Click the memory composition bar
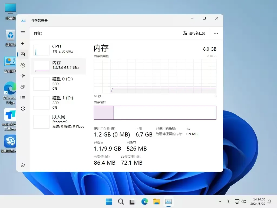 click(x=155, y=113)
